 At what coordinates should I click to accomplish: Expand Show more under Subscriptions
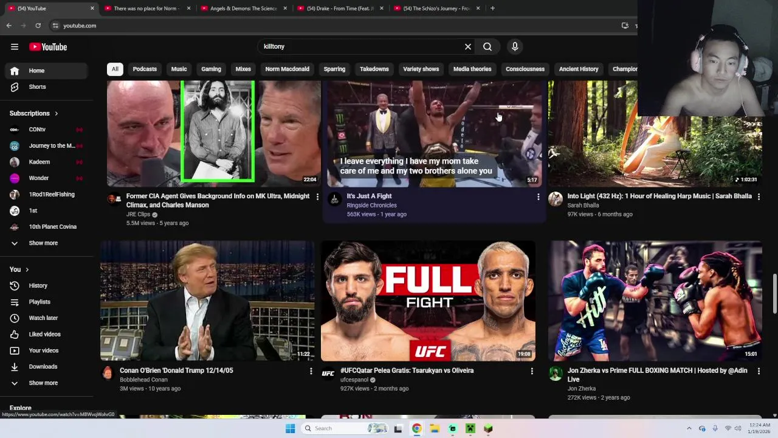click(47, 243)
